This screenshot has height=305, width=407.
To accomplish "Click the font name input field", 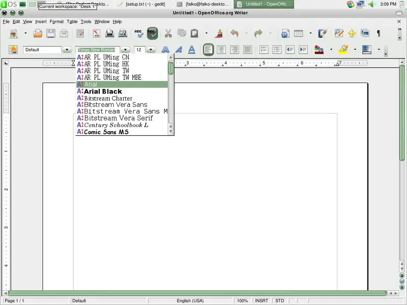I will point(98,50).
